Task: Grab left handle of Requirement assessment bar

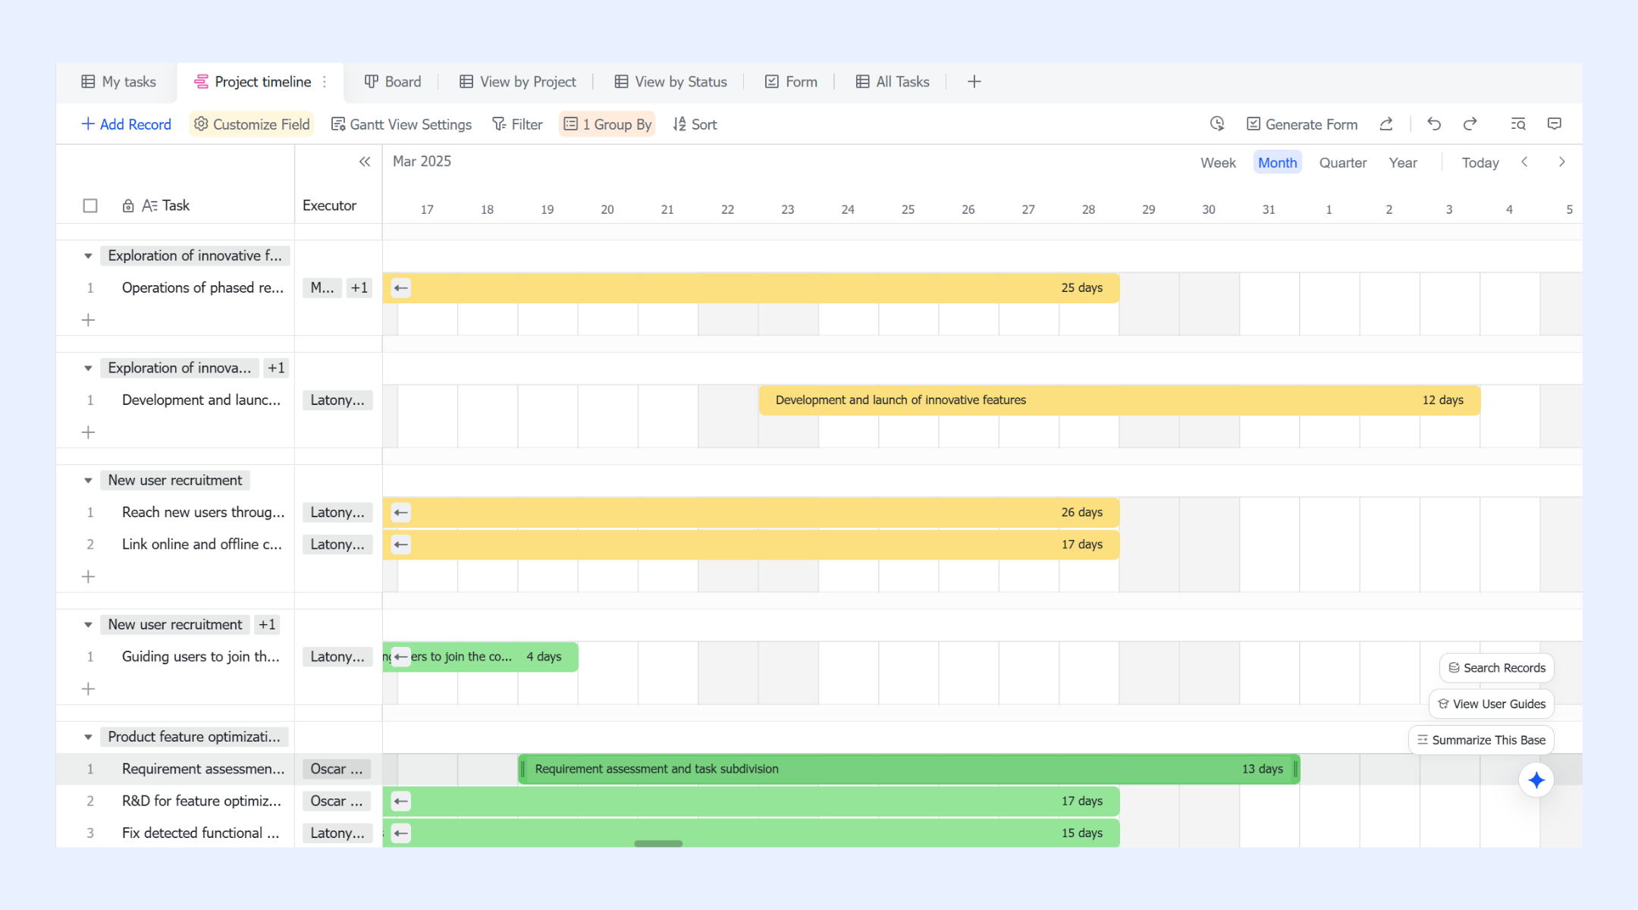Action: point(523,769)
